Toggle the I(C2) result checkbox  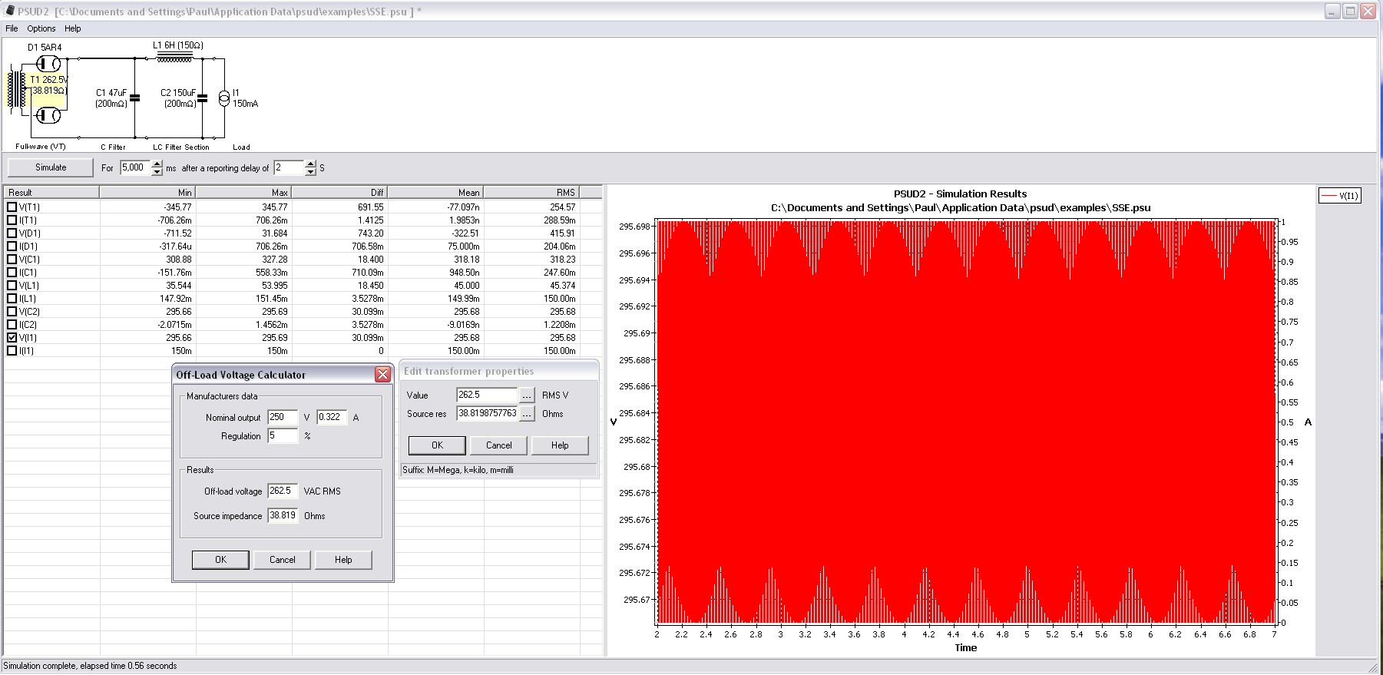click(x=12, y=325)
